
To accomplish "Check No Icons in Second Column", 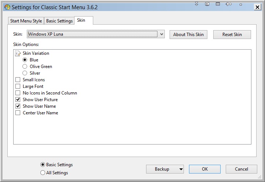I will [x=18, y=93].
